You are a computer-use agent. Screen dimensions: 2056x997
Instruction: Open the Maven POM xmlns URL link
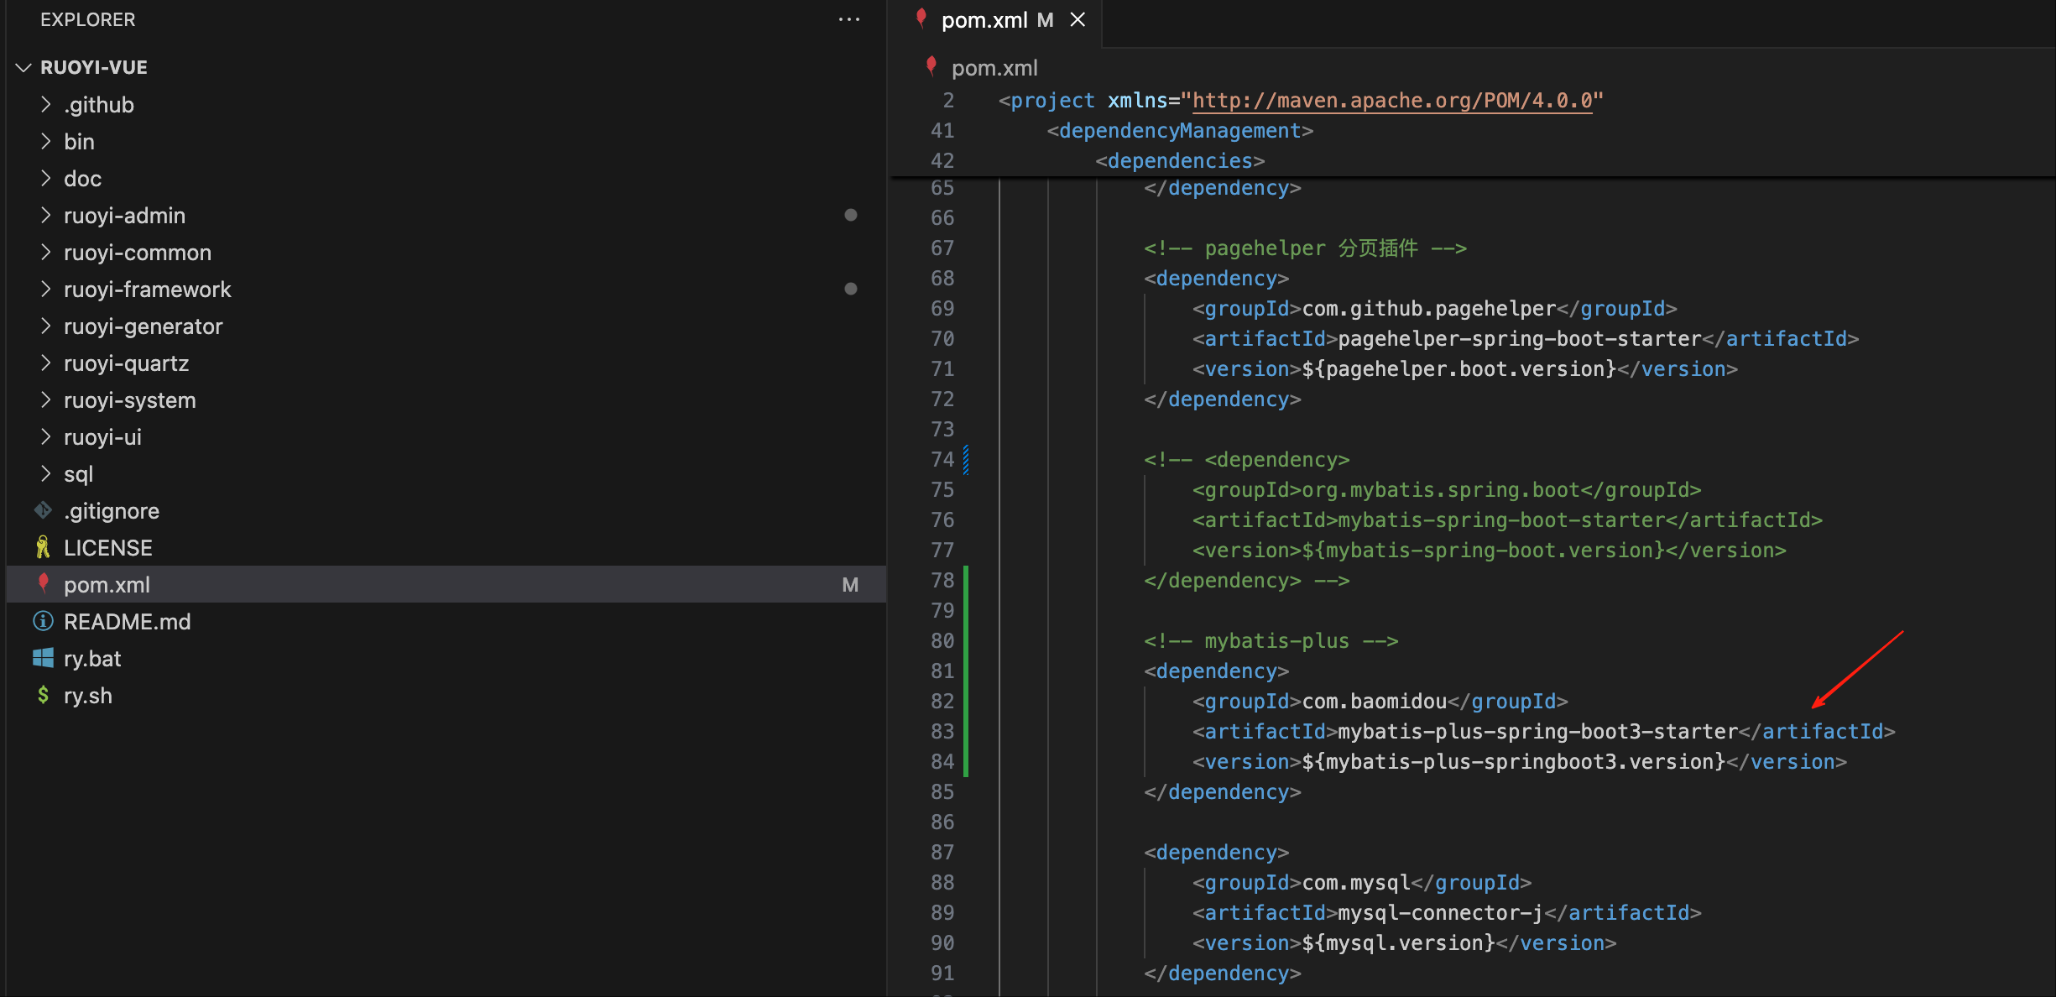tap(1391, 101)
